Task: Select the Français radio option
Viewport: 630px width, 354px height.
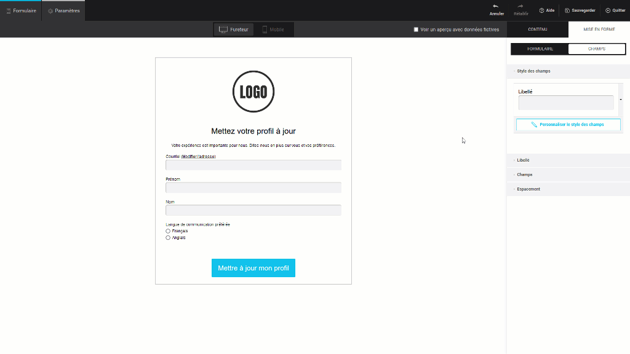Action: pos(168,231)
